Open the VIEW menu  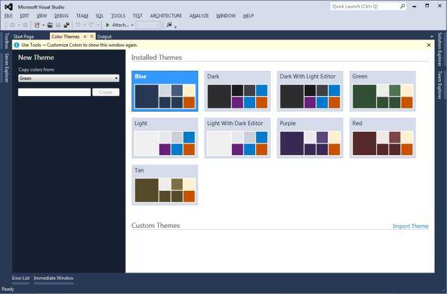pyautogui.click(x=41, y=16)
